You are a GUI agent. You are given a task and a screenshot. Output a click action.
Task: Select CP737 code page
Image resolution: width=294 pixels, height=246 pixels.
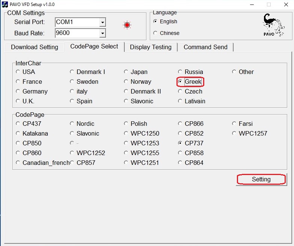point(191,143)
